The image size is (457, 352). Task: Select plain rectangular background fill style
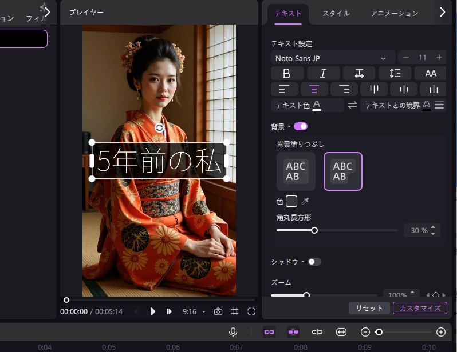(x=296, y=171)
